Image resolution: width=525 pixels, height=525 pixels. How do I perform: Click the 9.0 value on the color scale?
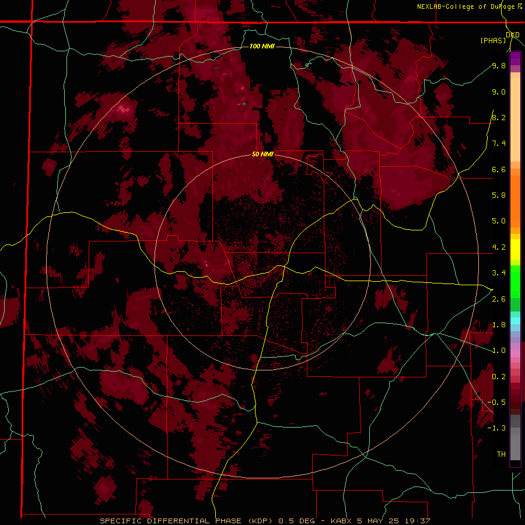[499, 92]
